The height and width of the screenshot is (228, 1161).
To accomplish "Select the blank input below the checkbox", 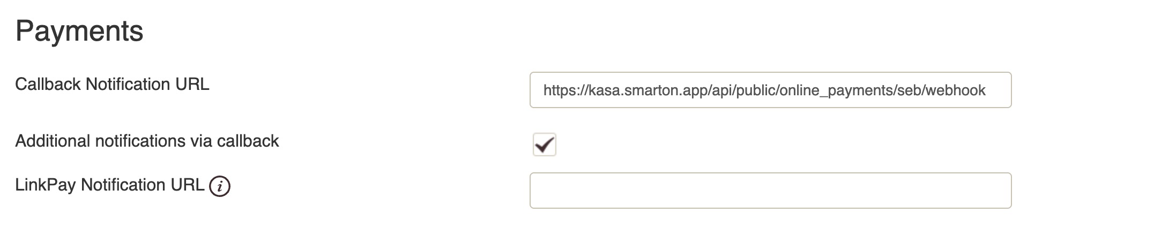I will (x=770, y=191).
